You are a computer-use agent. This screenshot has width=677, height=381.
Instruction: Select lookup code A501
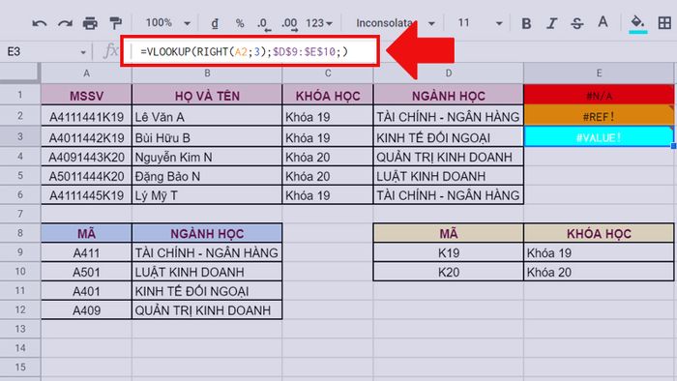pos(86,272)
